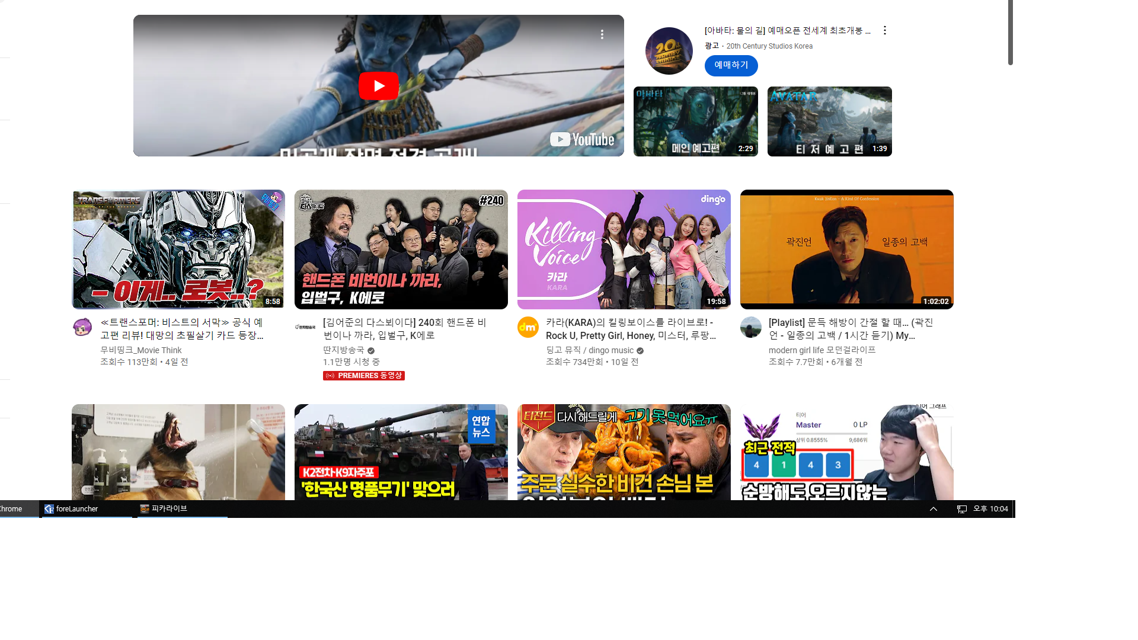Show hidden system tray icons chevron
This screenshot has height=640, width=1138.
(933, 509)
